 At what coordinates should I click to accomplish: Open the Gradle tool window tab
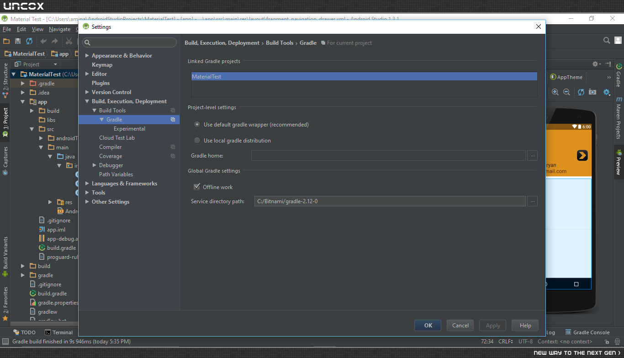coord(619,75)
